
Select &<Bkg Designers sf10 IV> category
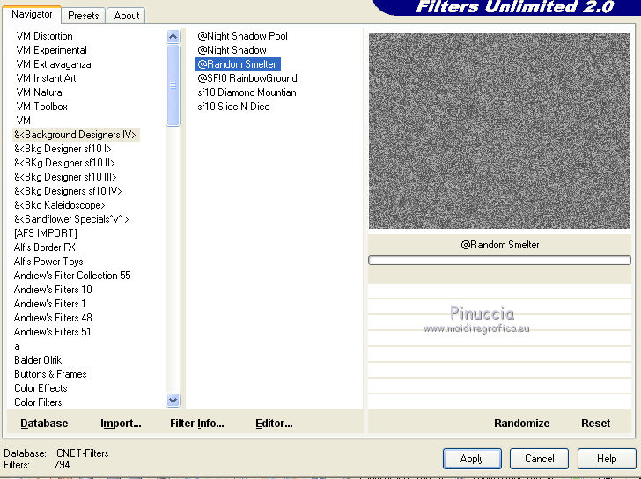pyautogui.click(x=69, y=191)
